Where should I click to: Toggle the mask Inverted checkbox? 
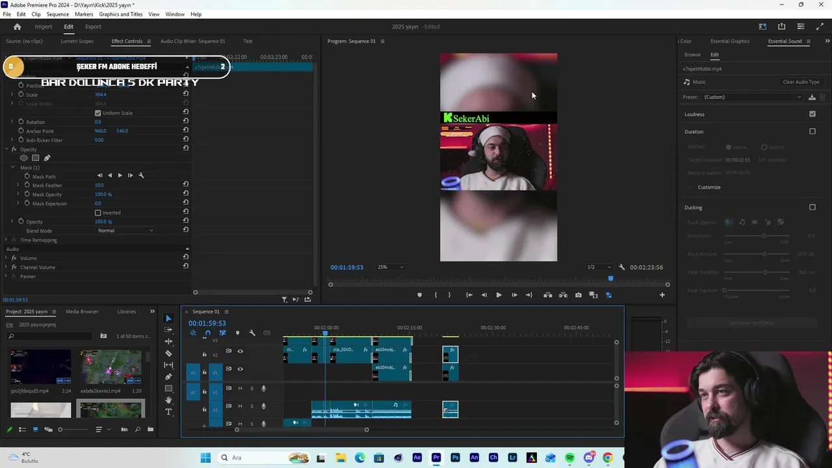coord(98,213)
